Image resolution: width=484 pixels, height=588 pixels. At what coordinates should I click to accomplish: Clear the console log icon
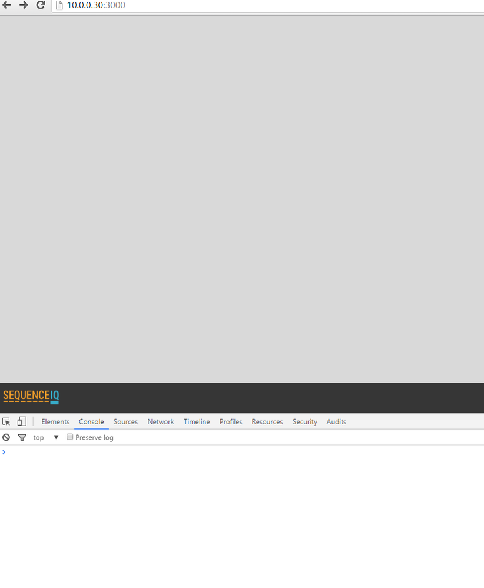pyautogui.click(x=6, y=437)
